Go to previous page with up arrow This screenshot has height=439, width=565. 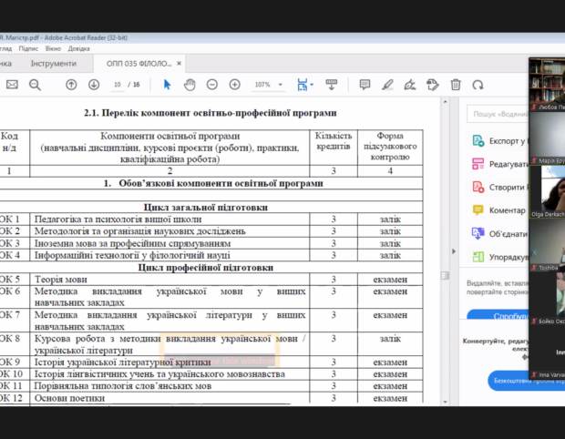[x=71, y=85]
